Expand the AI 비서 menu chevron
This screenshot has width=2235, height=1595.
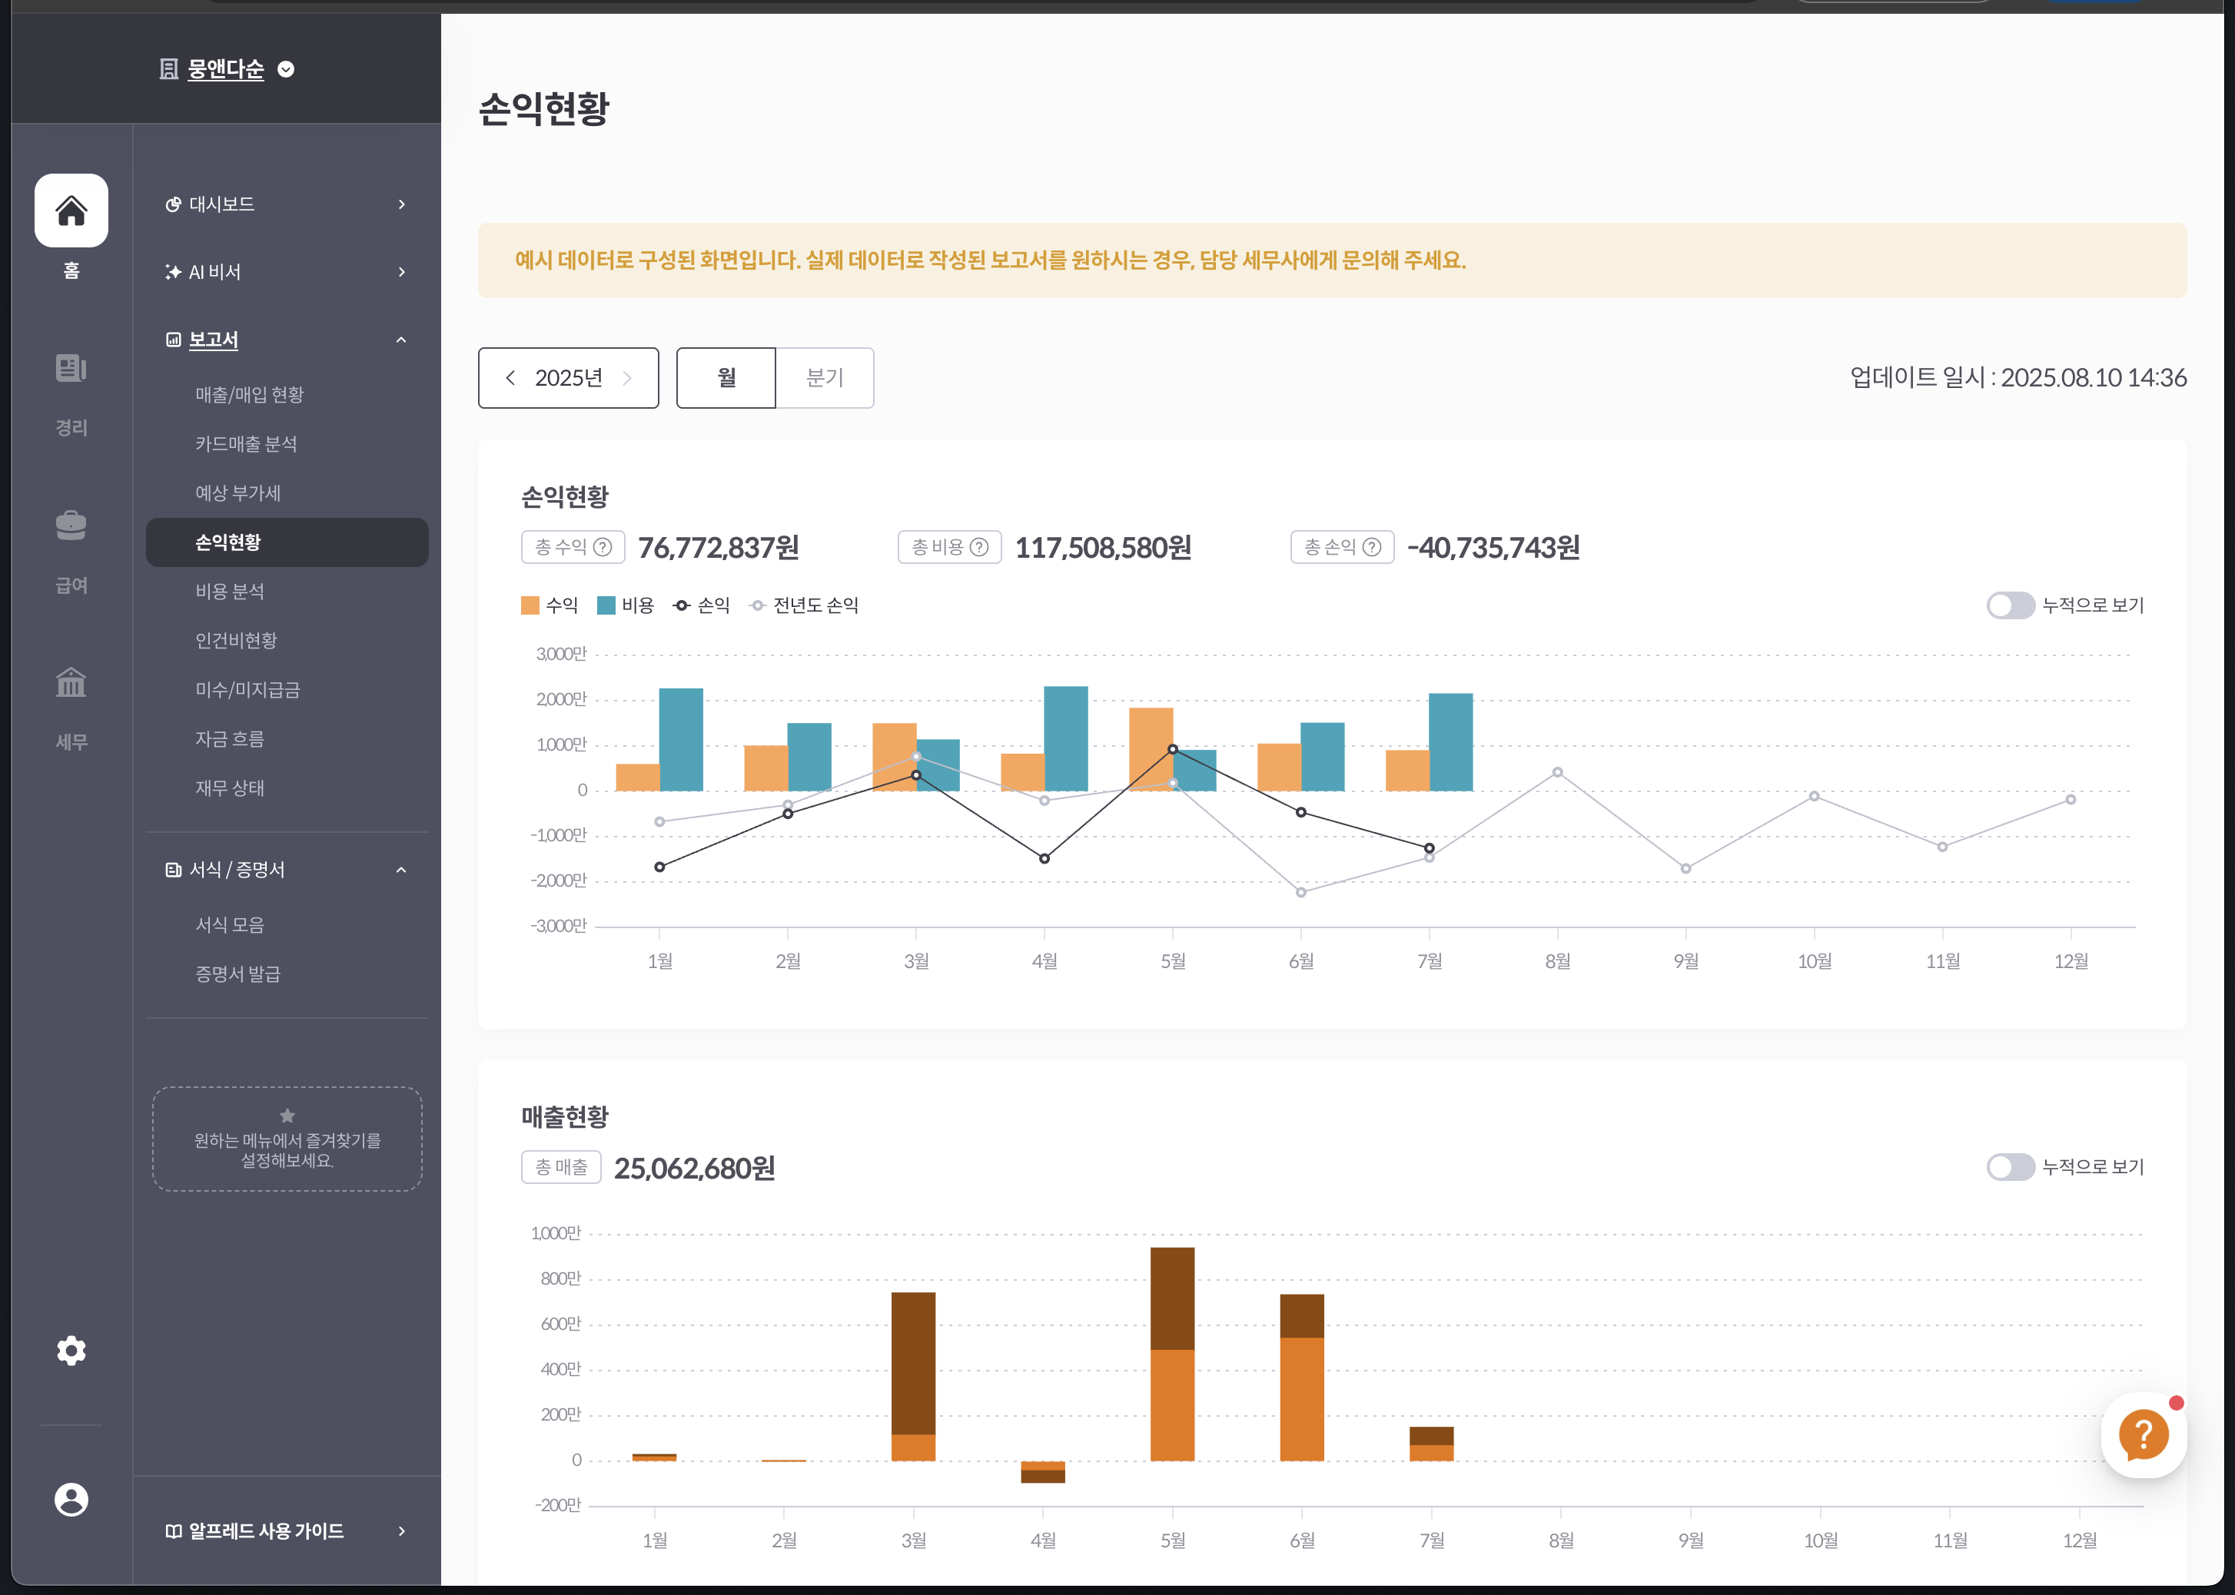(401, 272)
